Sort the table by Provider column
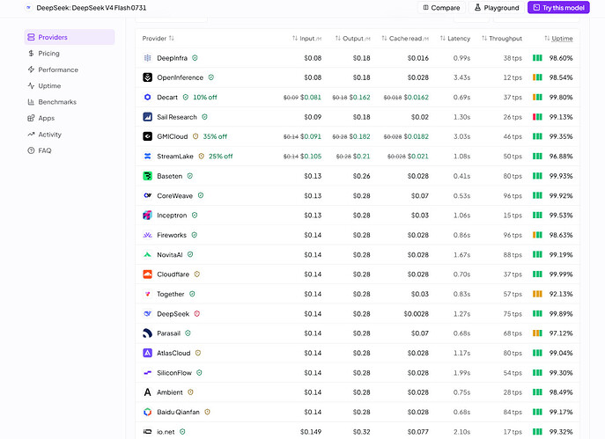The image size is (605, 439). pos(159,38)
